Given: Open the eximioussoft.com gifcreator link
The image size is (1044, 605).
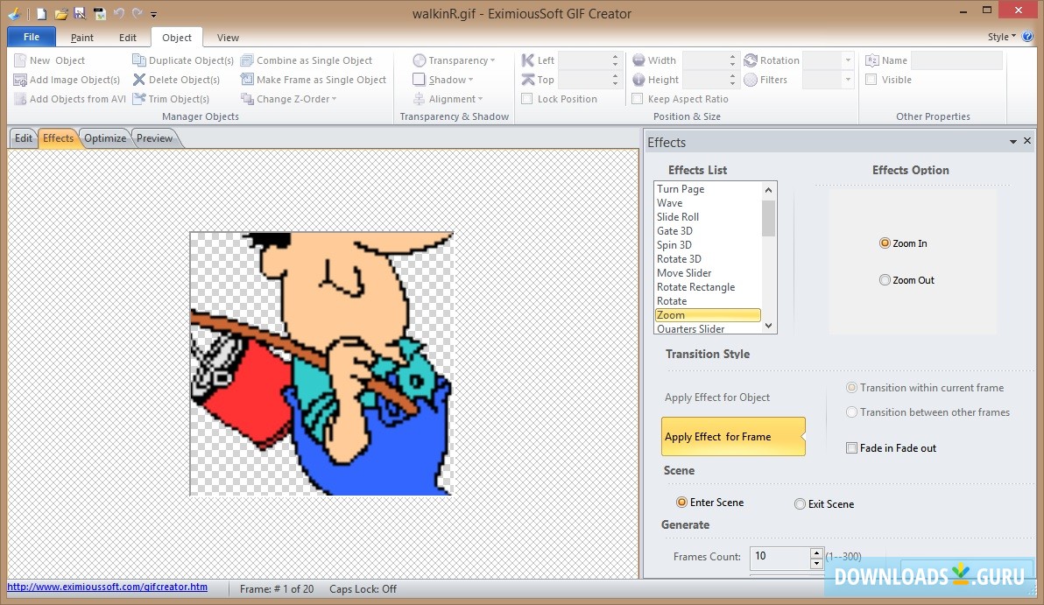Looking at the screenshot, I should coord(107,587).
